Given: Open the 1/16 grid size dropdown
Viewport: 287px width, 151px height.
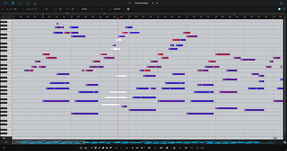Looking at the screenshot, I should pos(202,148).
